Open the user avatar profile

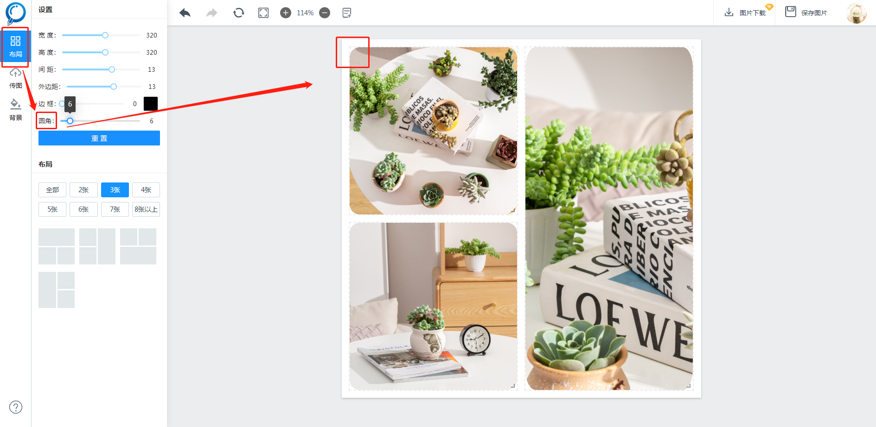(x=857, y=13)
